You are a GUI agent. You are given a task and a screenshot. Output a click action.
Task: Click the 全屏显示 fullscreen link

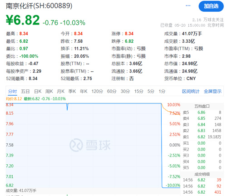(x=212, y=91)
